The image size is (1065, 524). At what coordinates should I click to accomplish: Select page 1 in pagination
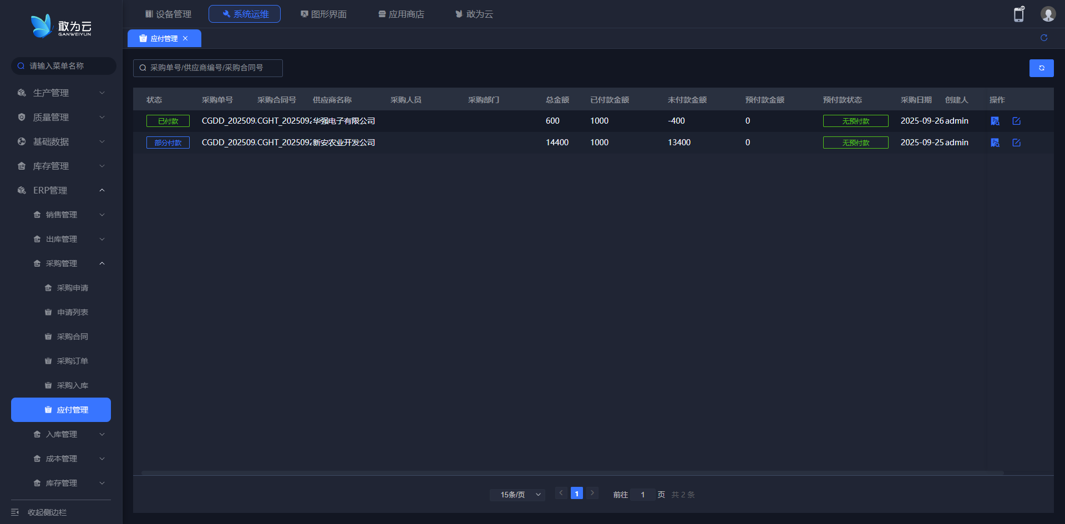pyautogui.click(x=577, y=494)
